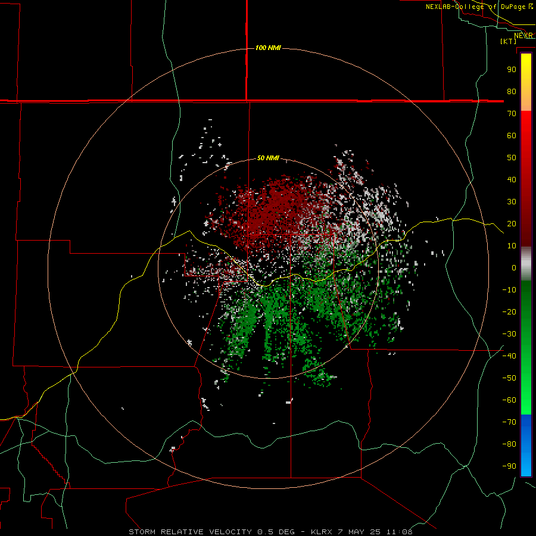Click the positive 80 value on the velocity scale
Screen dimensions: 536x536
[x=512, y=91]
